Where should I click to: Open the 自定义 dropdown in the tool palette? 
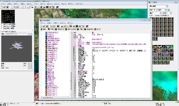pyautogui.click(x=168, y=13)
